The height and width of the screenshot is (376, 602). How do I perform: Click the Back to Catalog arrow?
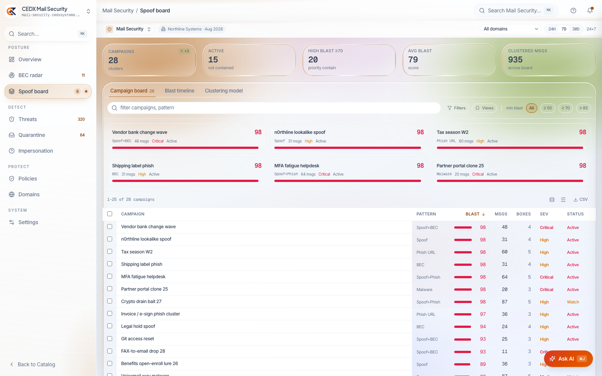coord(12,364)
